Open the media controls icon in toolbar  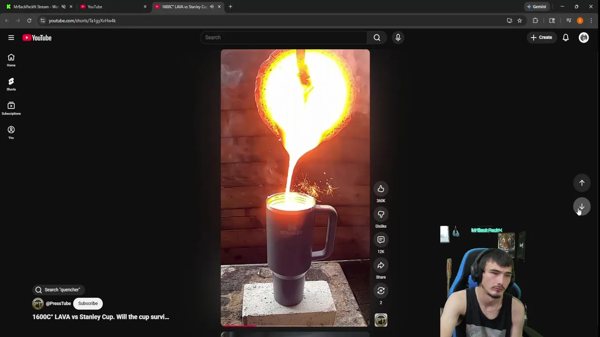[569, 21]
